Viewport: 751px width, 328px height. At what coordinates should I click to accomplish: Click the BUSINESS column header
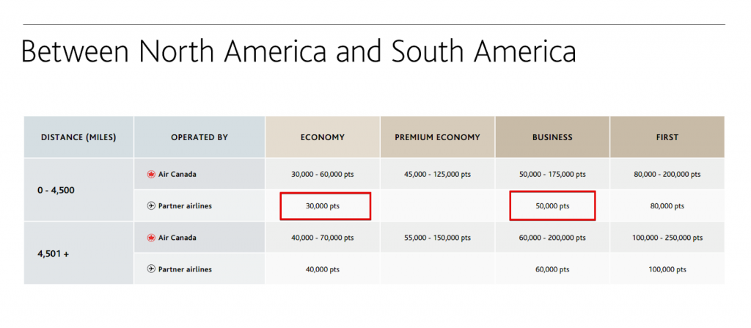(552, 137)
